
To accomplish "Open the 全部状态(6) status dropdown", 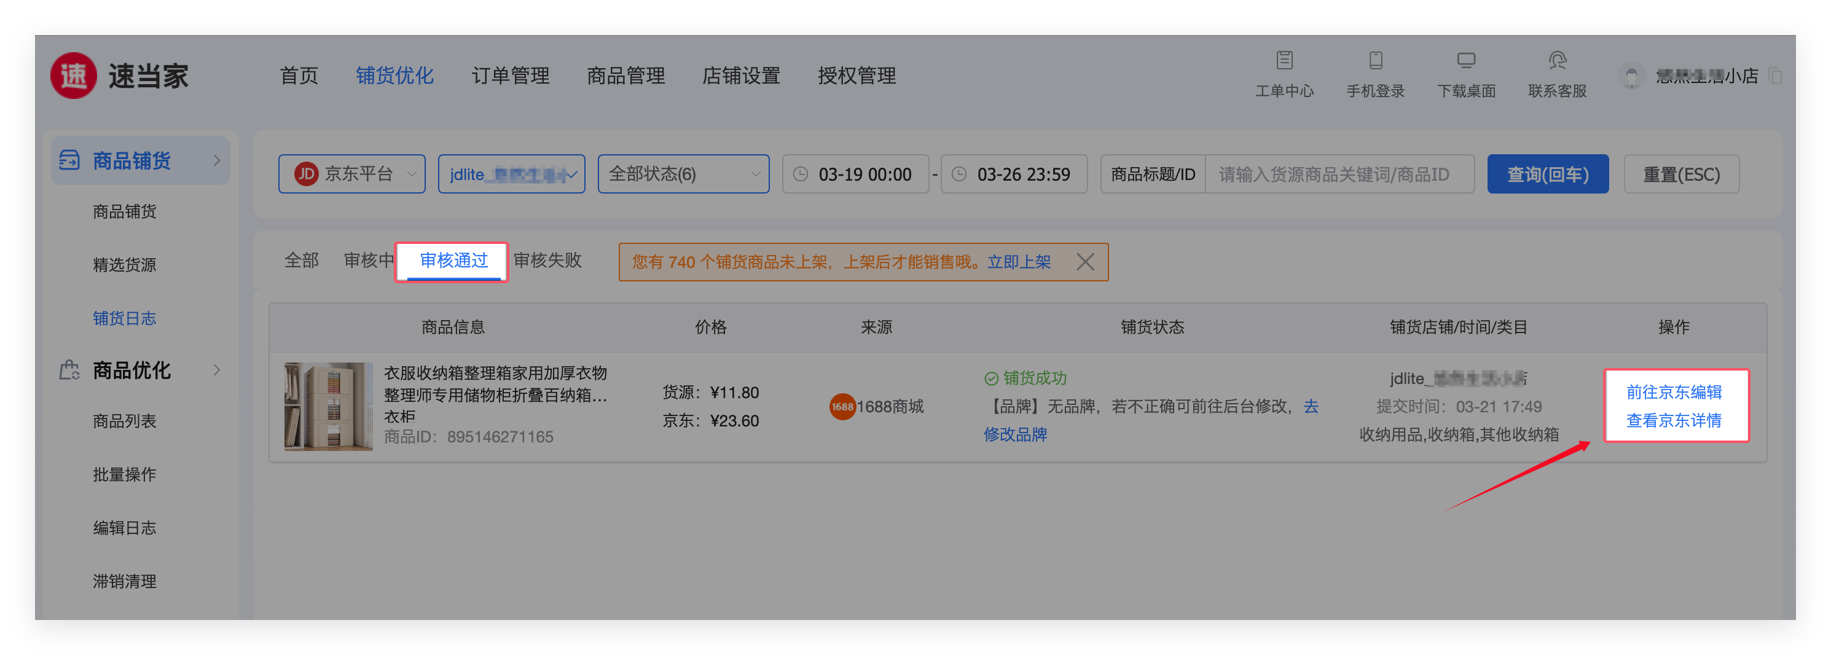I will point(683,175).
